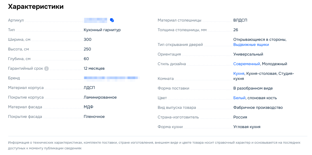Follow the Современный design style link
The width and height of the screenshot is (312, 155).
(x=246, y=64)
